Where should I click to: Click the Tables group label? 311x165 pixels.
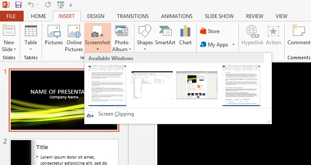coord(31,58)
